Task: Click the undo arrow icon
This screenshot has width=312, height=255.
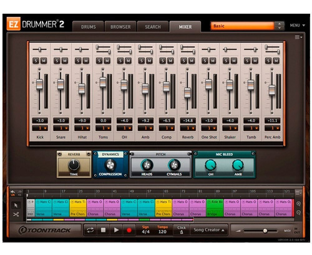Action: click(13, 193)
